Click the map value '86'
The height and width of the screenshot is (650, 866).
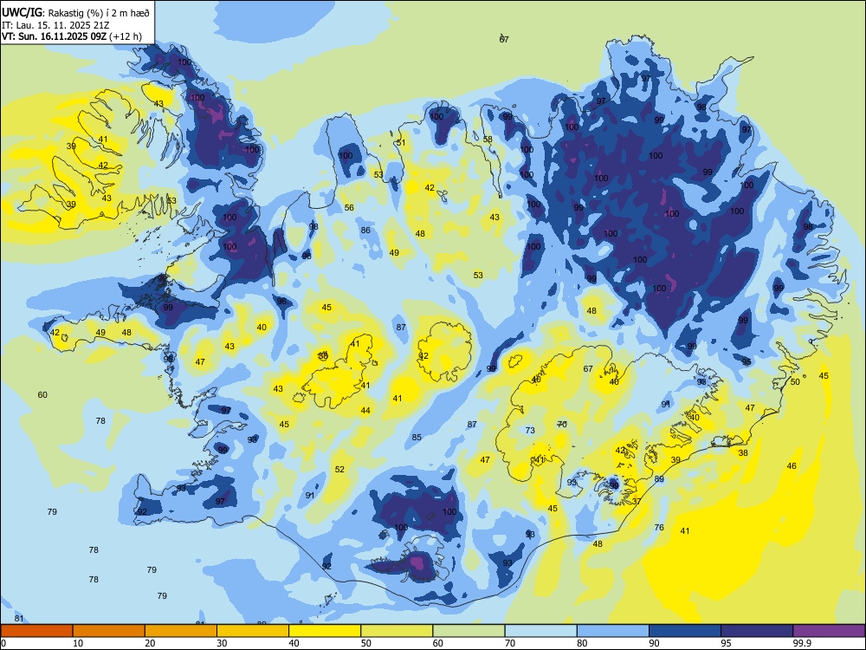click(x=365, y=231)
